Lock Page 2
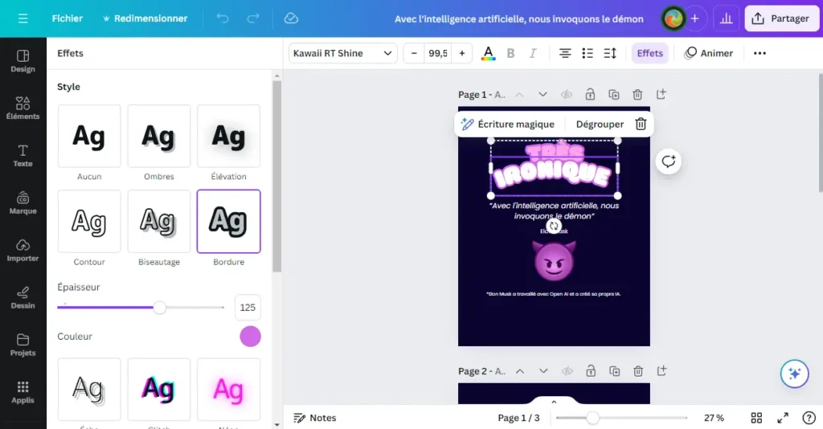The height and width of the screenshot is (429, 823). click(x=591, y=371)
